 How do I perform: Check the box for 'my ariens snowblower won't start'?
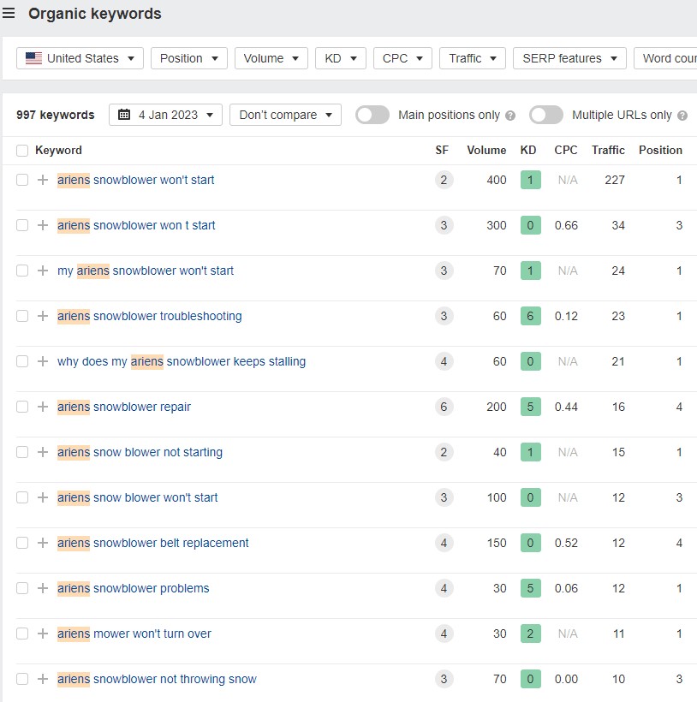point(22,271)
